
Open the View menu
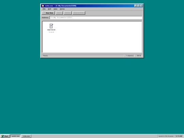(56, 9)
